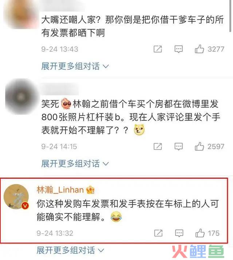Open the 林瀚_Linhan username link
Image resolution: width=233 pixels, height=260 pixels.
click(x=60, y=190)
